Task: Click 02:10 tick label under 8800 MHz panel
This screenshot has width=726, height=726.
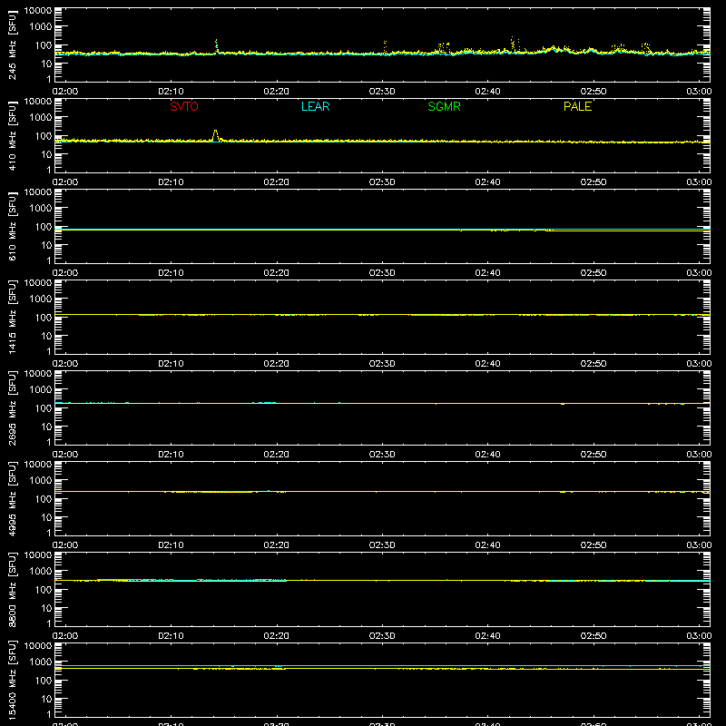Action: pyautogui.click(x=171, y=636)
